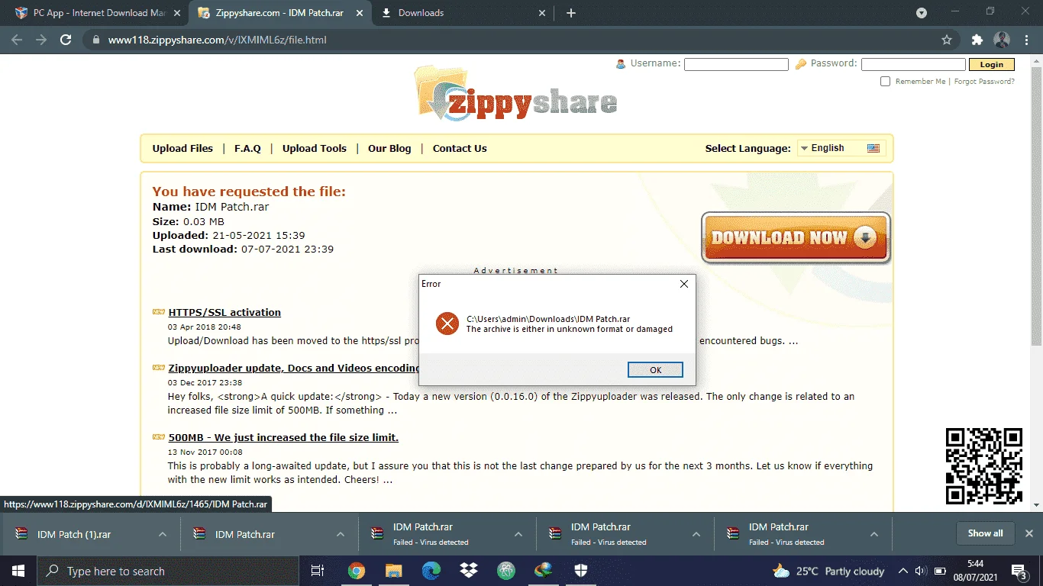Screen dimensions: 1043x586
Task: Close the Error dialog with its X
Action: click(684, 284)
